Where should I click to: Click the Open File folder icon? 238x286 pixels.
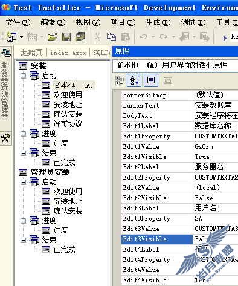[53, 37]
